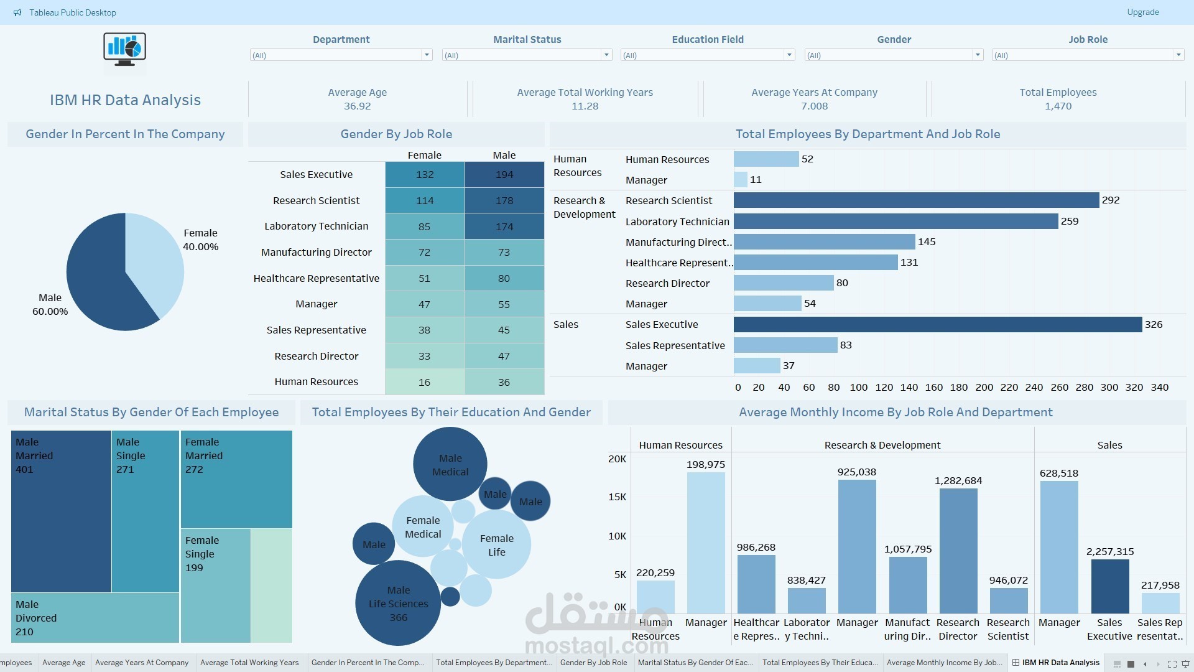Click the Research & Development department label
The height and width of the screenshot is (672, 1194).
(x=584, y=207)
